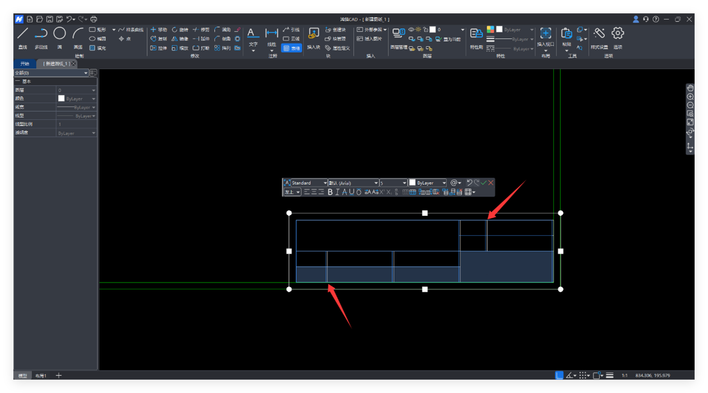Viewport: 708px width, 393px height.
Task: Toggle bold in text formatting toolbar
Action: pyautogui.click(x=330, y=192)
